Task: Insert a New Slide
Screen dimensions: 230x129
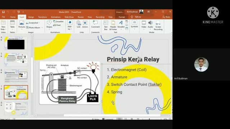Action: pos(3,25)
